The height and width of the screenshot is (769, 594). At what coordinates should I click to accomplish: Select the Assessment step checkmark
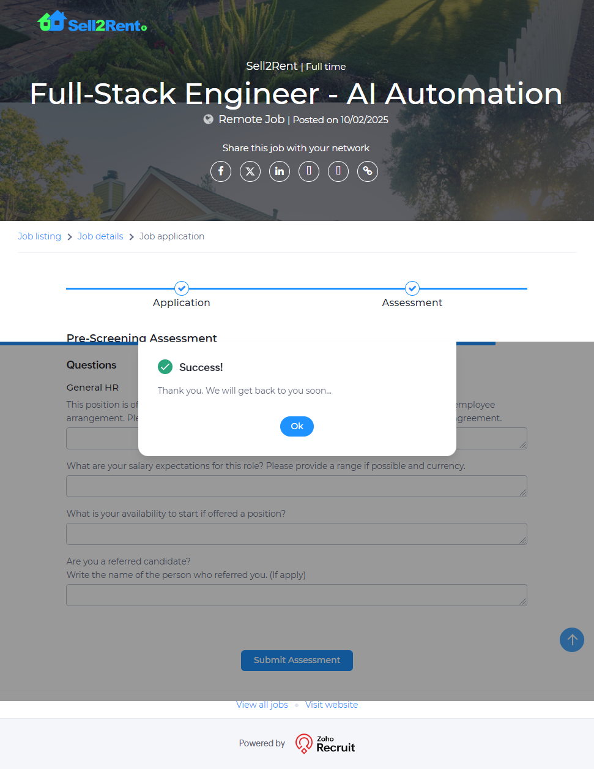tap(412, 288)
